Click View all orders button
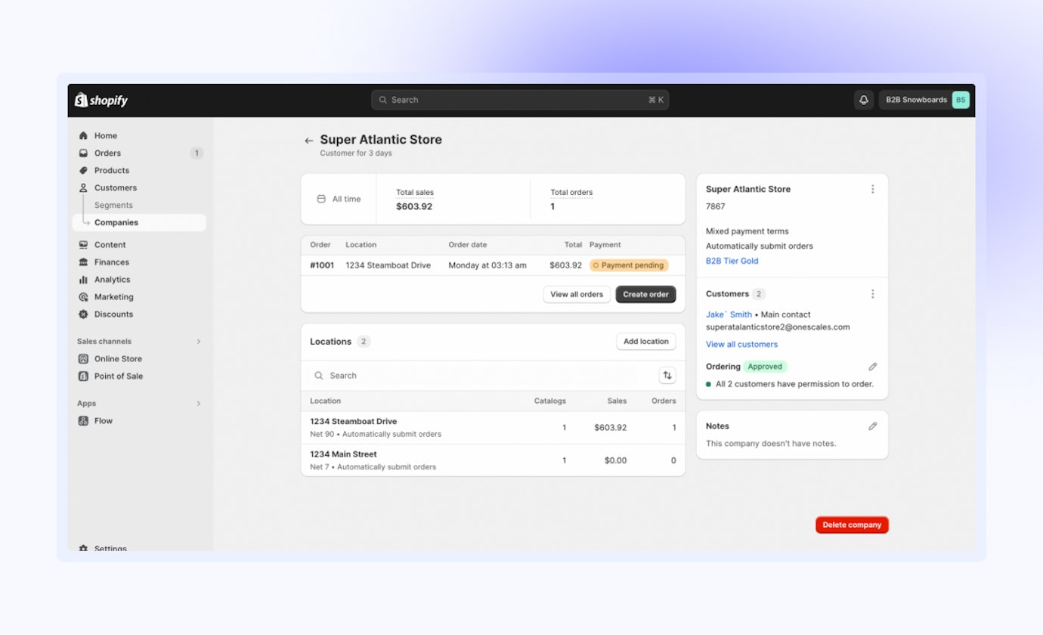 tap(577, 294)
